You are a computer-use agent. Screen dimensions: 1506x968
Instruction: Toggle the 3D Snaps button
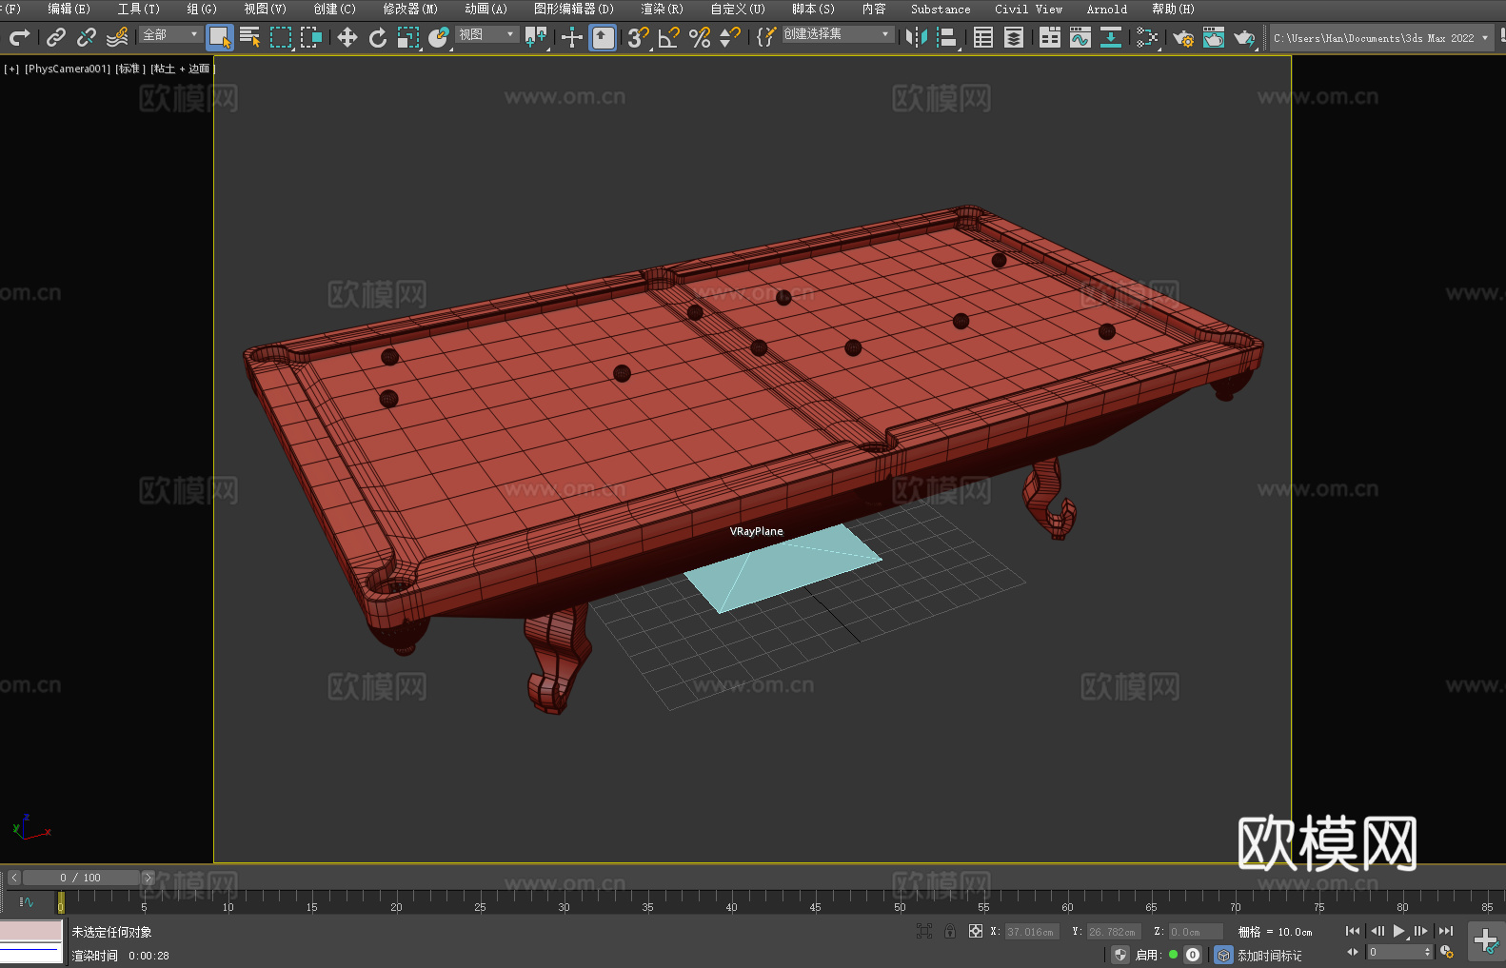point(638,37)
